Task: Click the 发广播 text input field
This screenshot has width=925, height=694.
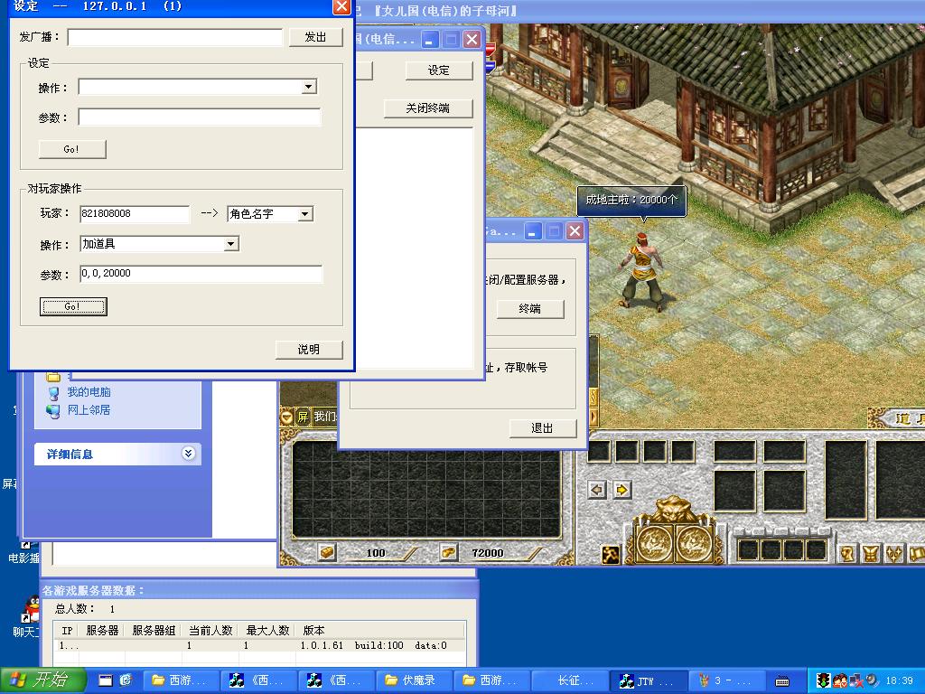Action: point(175,37)
